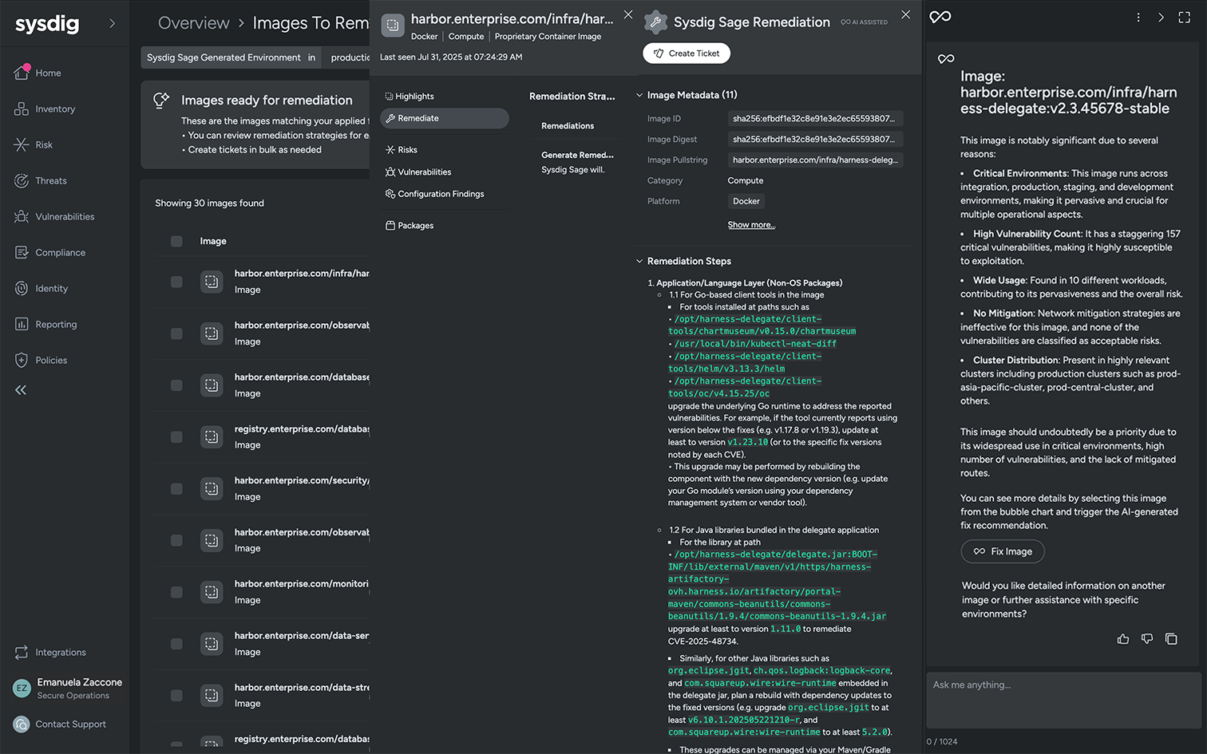Click the Images To Rem breadcrumb title
The width and height of the screenshot is (1207, 754).
311,23
